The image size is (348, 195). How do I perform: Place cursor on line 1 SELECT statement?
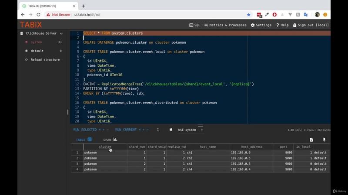pos(113,33)
